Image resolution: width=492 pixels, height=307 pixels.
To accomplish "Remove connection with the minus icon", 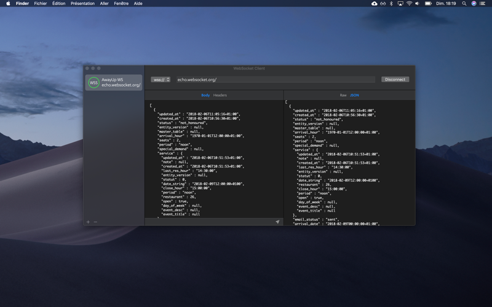I will pos(95,222).
